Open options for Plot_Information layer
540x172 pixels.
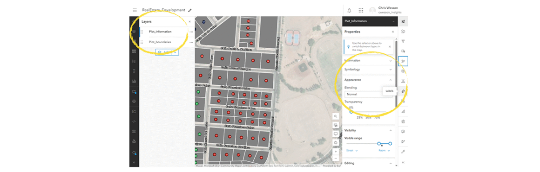pos(191,32)
